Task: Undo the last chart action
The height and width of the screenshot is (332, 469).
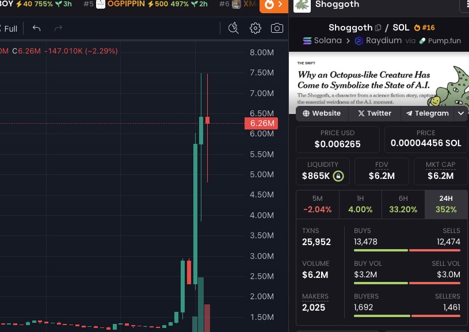Action: [36, 28]
